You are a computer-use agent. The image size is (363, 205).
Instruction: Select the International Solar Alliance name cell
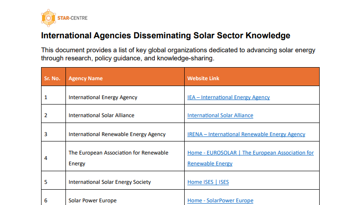click(101, 115)
